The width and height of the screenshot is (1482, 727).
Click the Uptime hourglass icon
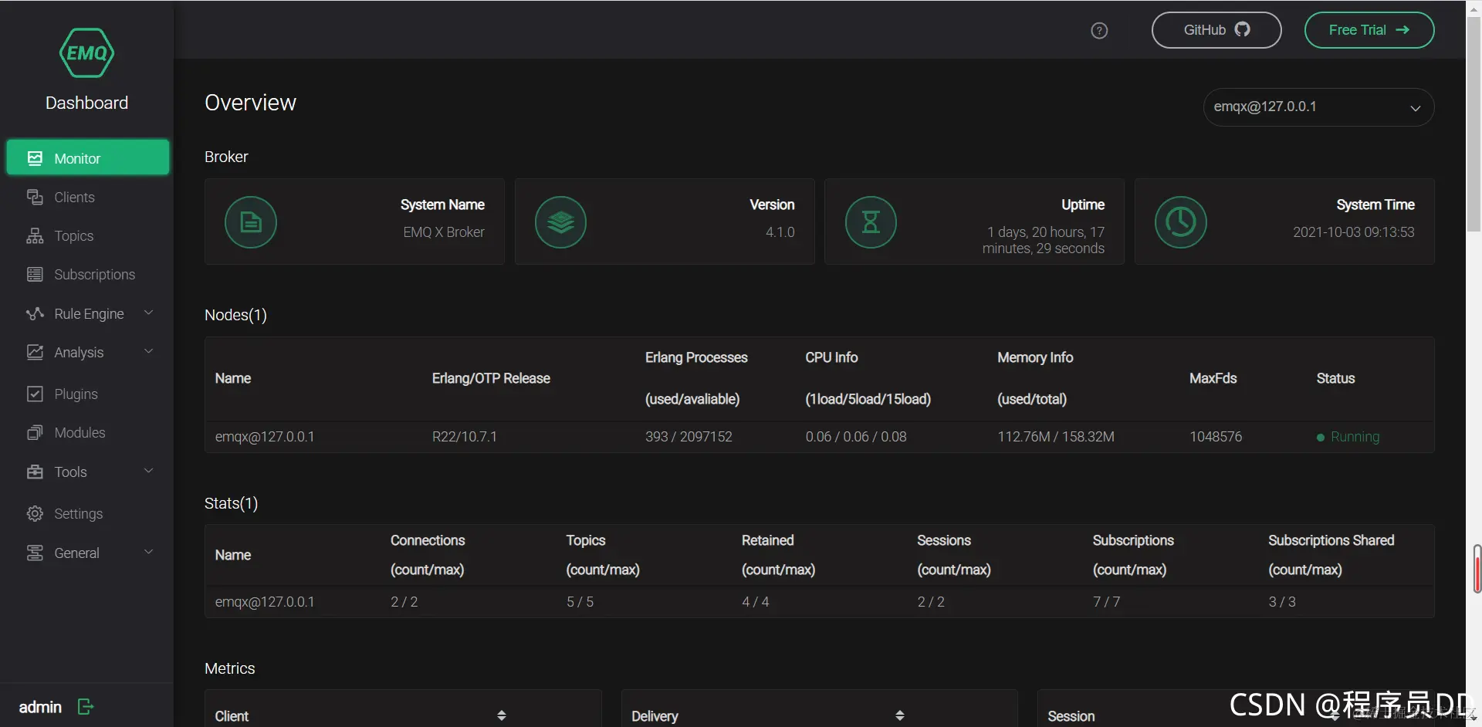click(x=871, y=222)
